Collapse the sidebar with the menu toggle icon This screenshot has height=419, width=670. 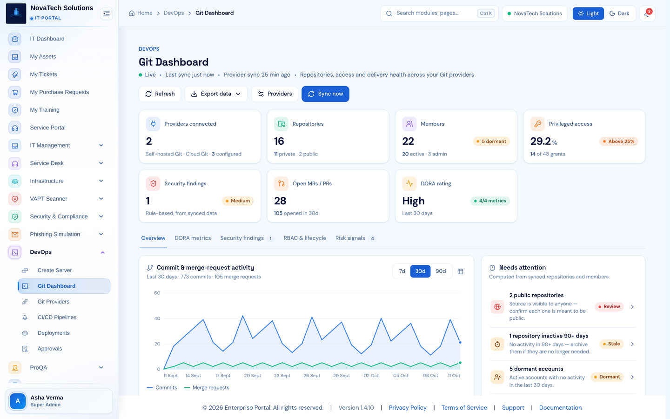pos(107,14)
